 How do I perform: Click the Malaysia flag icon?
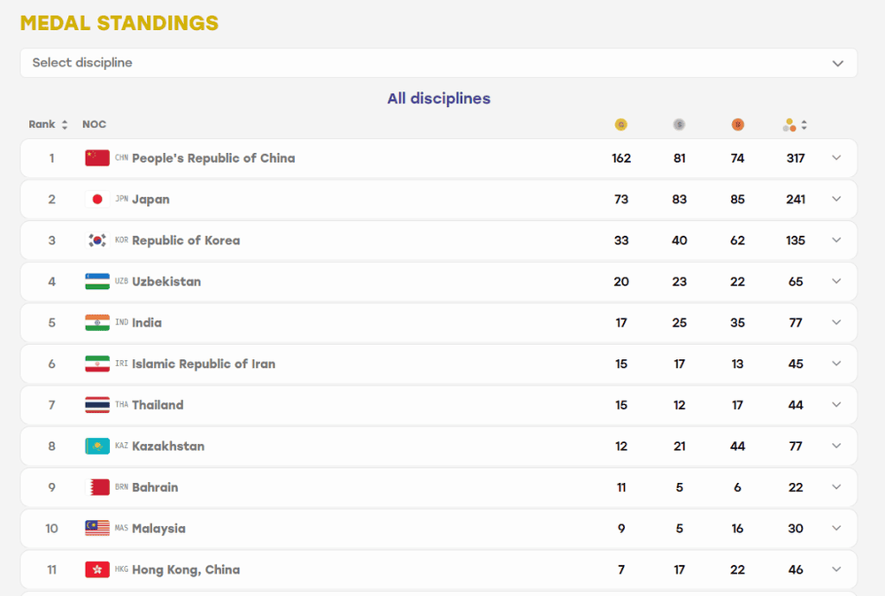97,528
